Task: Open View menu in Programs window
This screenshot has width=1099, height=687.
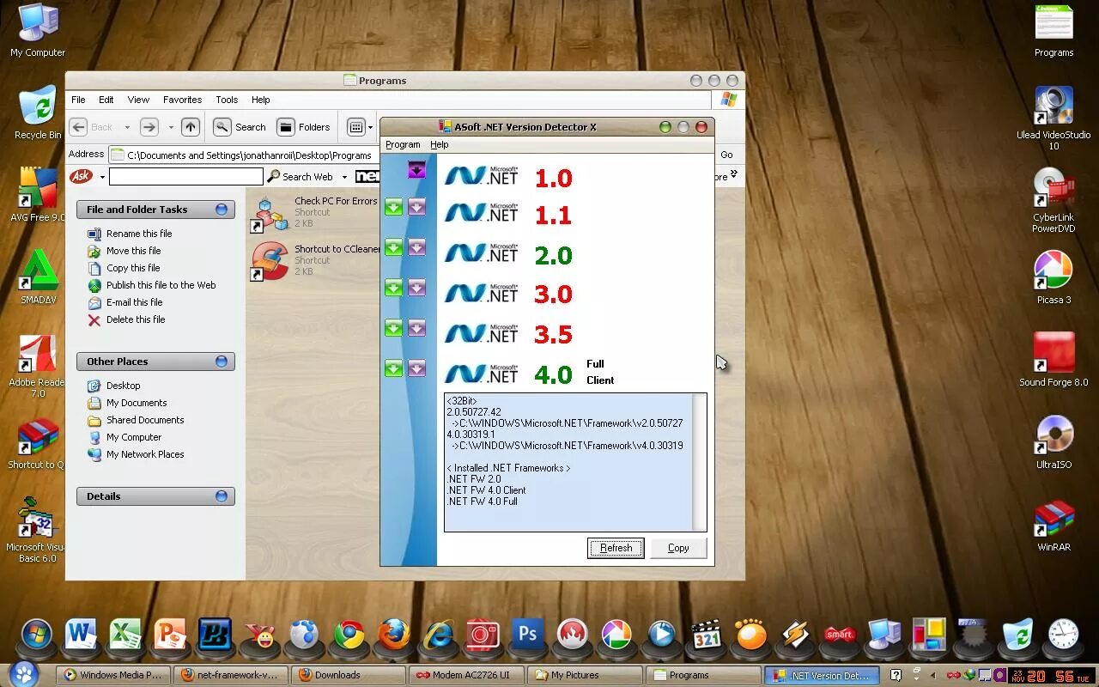Action: tap(138, 100)
